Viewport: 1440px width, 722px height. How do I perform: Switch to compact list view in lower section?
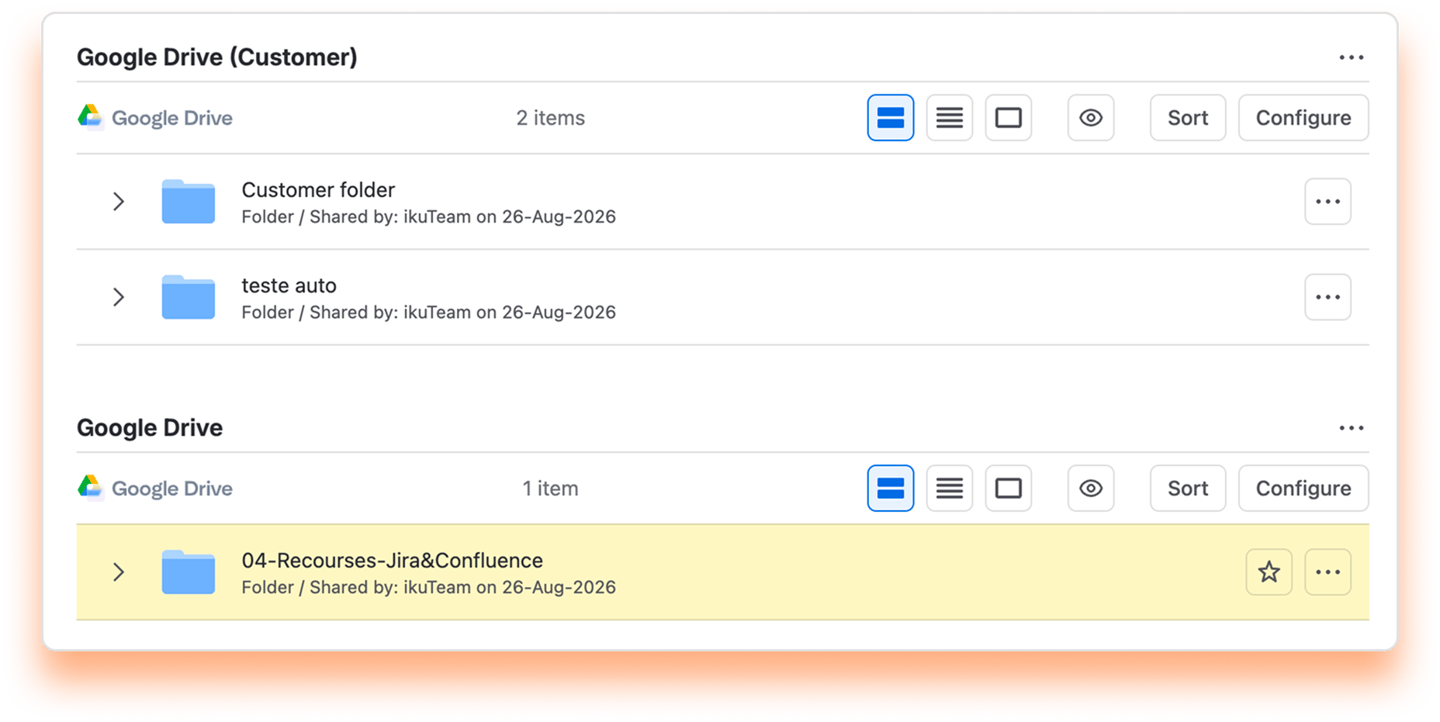tap(949, 489)
